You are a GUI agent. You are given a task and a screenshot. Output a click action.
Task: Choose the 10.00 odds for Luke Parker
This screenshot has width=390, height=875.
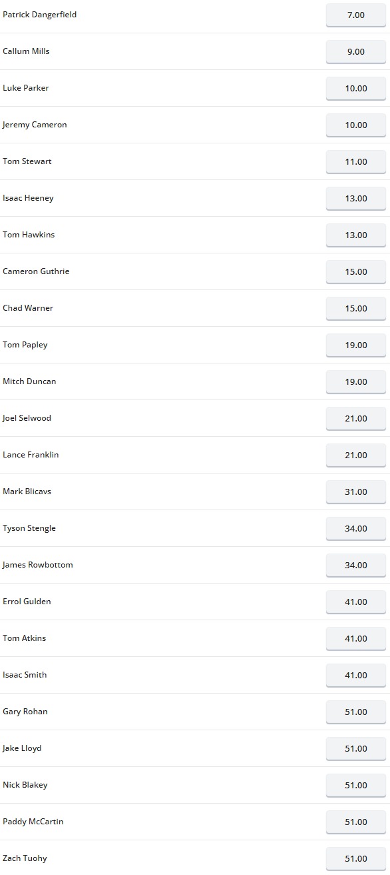(356, 88)
